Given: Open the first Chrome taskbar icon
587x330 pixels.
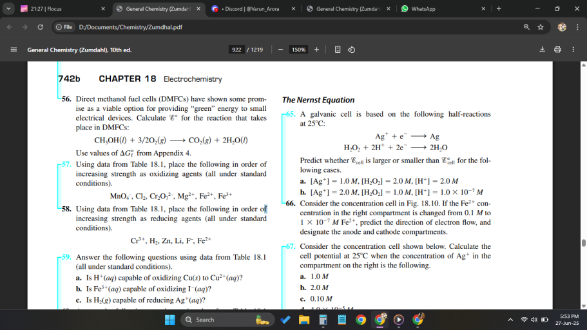Looking at the screenshot, I should click(360, 320).
